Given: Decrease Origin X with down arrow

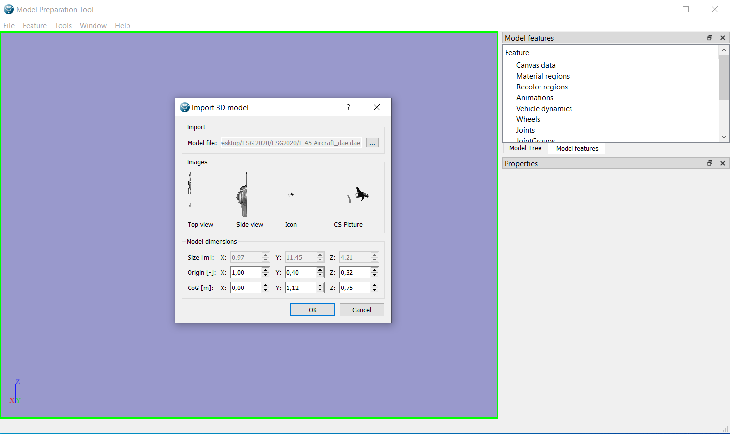Looking at the screenshot, I should [x=266, y=275].
